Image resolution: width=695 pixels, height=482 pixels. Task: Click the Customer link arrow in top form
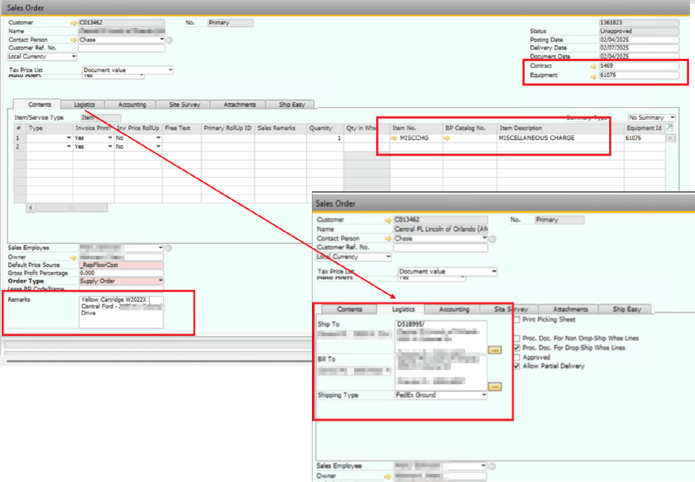73,23
